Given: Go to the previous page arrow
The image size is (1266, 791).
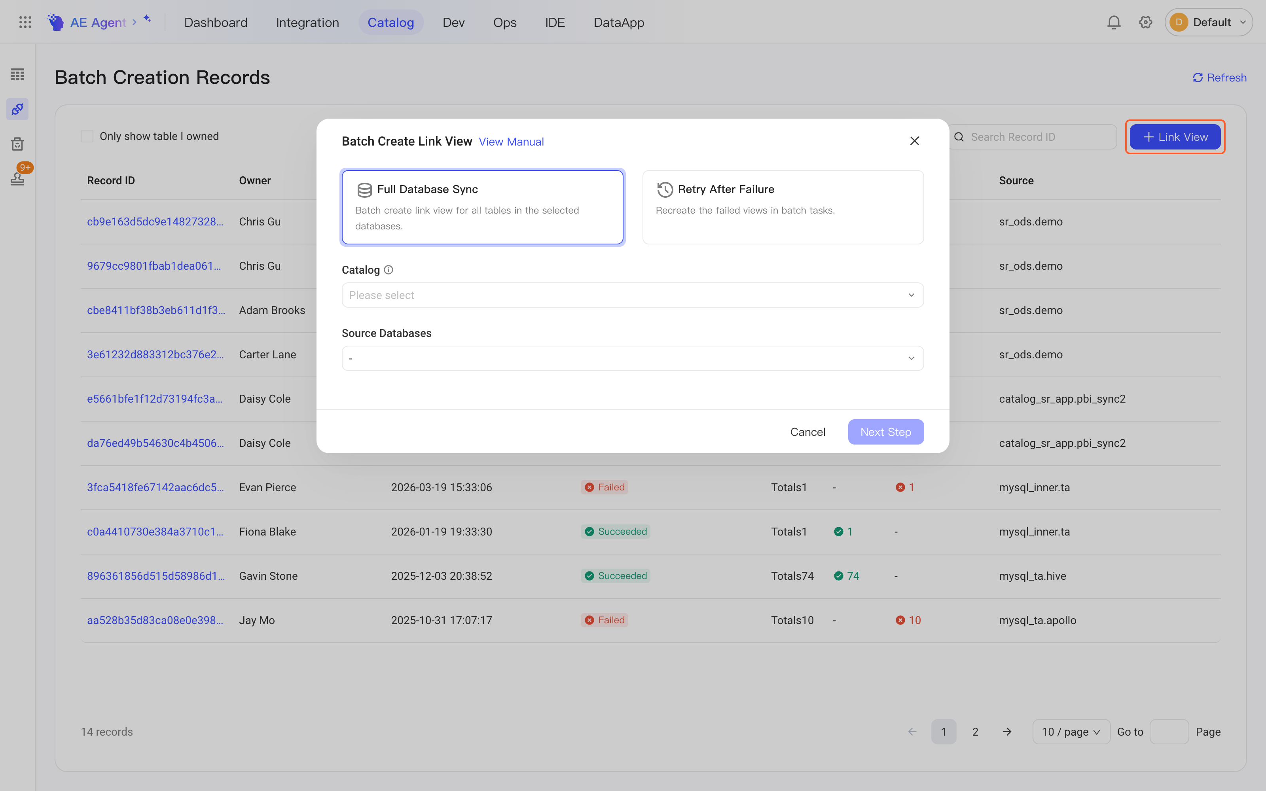Looking at the screenshot, I should click(x=912, y=731).
